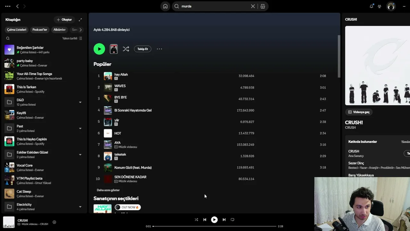Open the CRUSH artist link under Katkıda bulunanlar
Screen dimensions: 410x231
pos(354,151)
